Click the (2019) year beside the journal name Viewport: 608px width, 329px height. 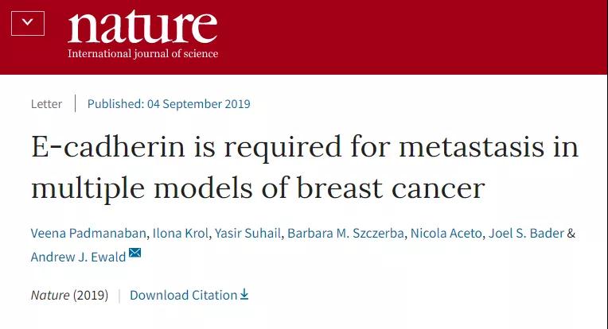pyautogui.click(x=91, y=295)
